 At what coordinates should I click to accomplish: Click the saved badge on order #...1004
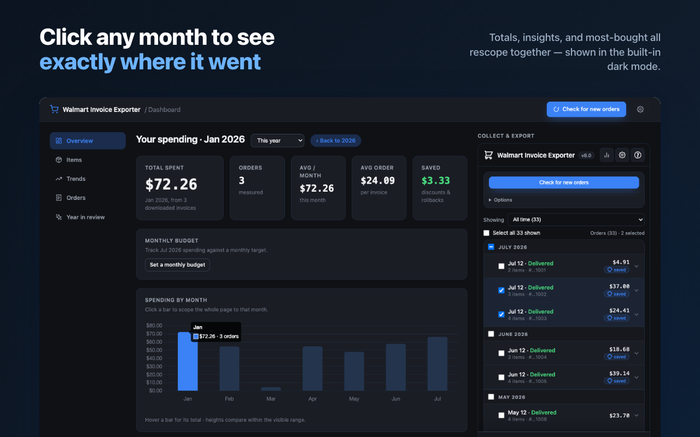617,357
